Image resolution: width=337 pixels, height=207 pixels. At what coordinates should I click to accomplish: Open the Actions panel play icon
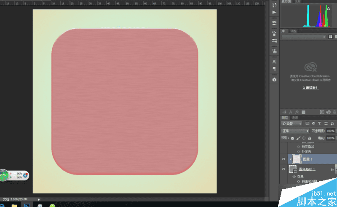(x=274, y=12)
